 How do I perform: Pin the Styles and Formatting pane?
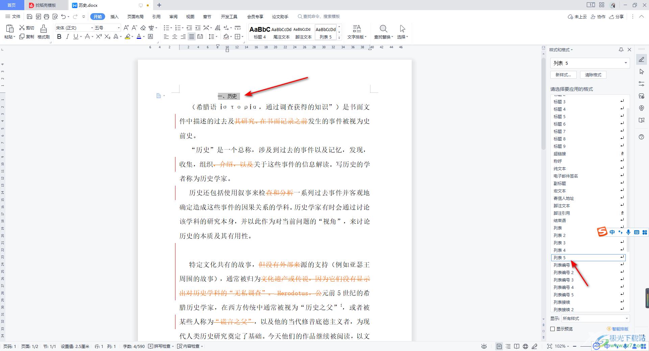click(x=621, y=50)
